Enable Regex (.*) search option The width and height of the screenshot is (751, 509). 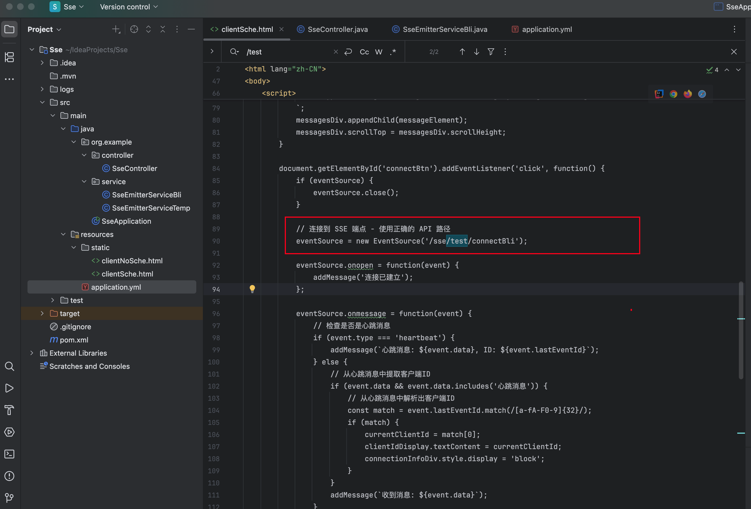coord(393,52)
